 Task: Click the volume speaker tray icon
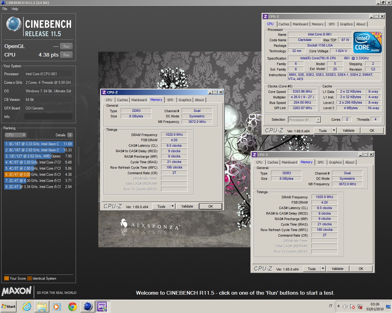click(x=345, y=307)
